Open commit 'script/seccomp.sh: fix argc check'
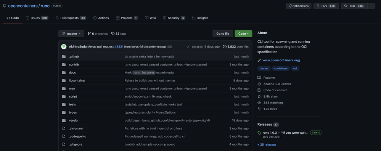381x151 pixels. tap(148, 97)
